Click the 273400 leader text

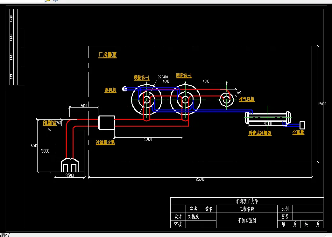pos(163,77)
